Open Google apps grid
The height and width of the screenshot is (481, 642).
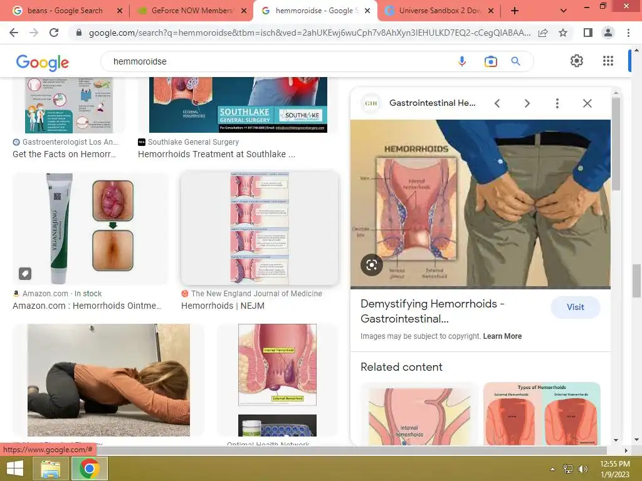(608, 61)
